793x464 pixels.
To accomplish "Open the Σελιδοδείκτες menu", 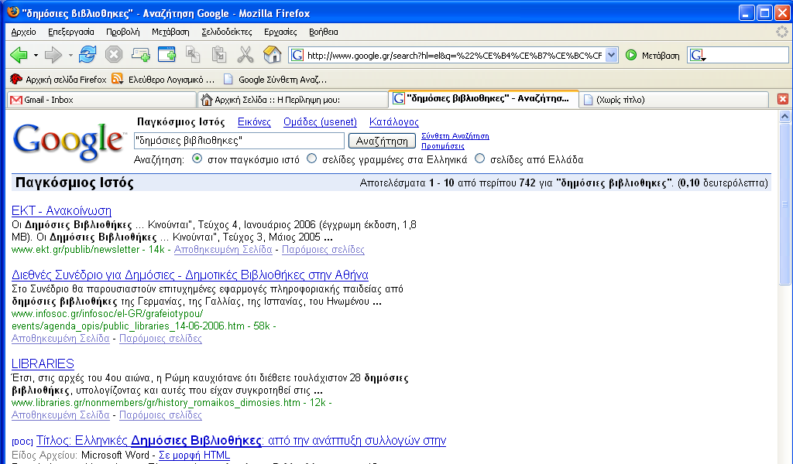I will pos(227,32).
